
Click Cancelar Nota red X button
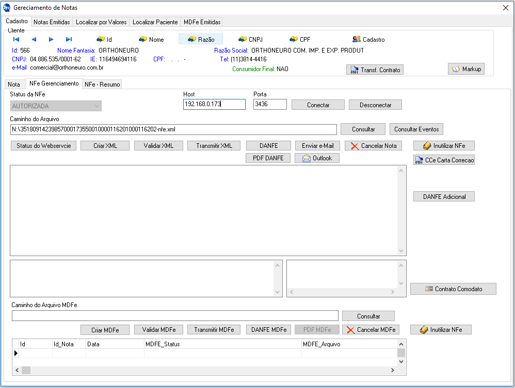coord(373,146)
